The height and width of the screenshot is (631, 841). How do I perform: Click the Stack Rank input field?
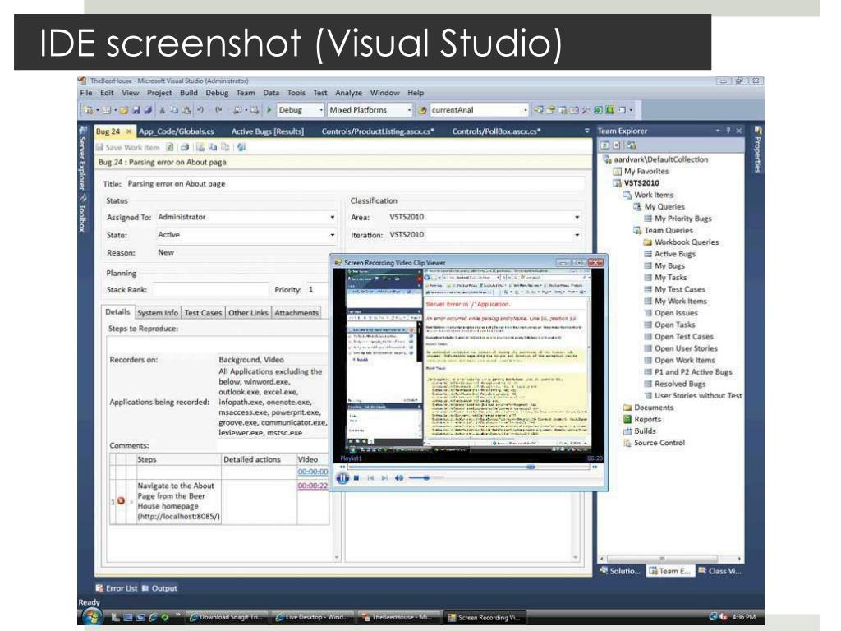coord(210,290)
